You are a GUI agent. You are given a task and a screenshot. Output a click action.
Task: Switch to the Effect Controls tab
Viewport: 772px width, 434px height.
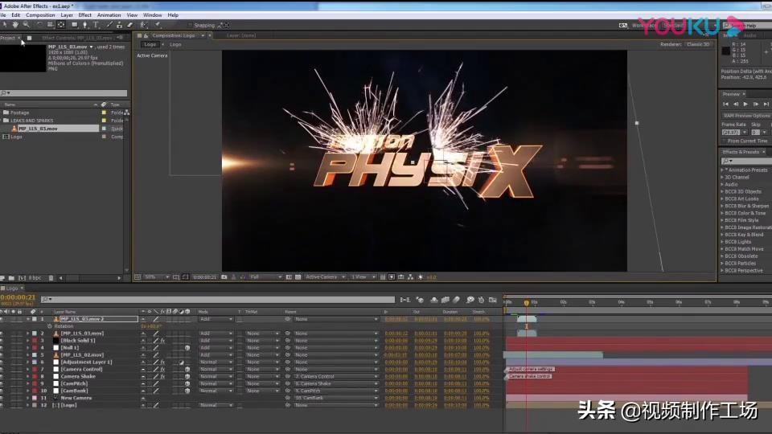tap(78, 38)
